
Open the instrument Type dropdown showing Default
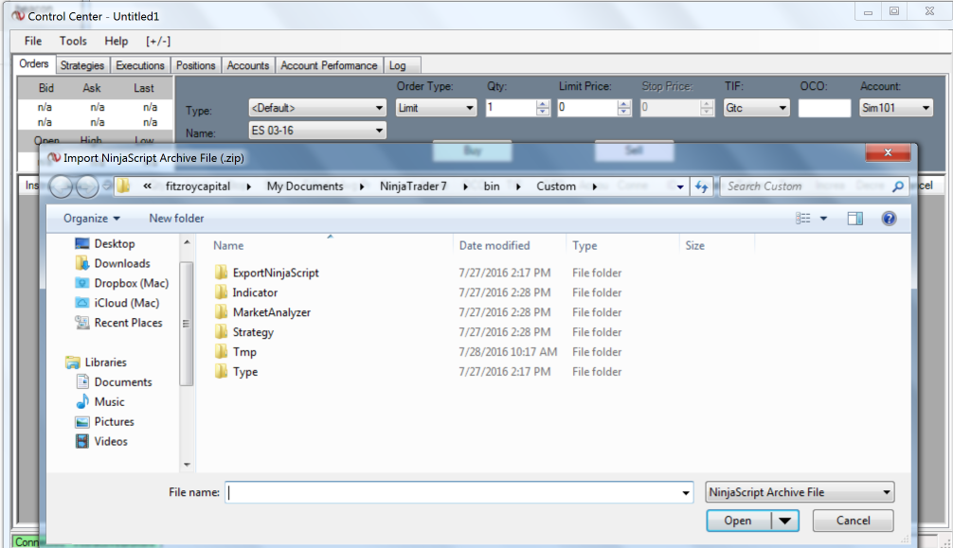click(x=317, y=108)
